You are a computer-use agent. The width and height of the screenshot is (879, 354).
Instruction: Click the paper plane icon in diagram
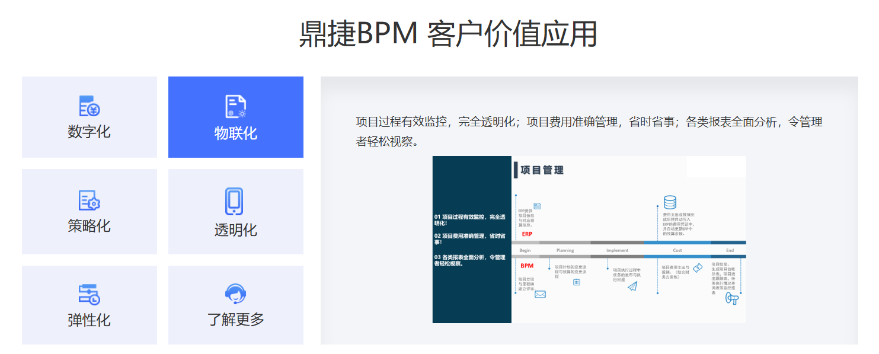(632, 286)
